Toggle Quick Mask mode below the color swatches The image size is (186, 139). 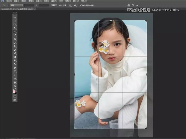pos(15,96)
